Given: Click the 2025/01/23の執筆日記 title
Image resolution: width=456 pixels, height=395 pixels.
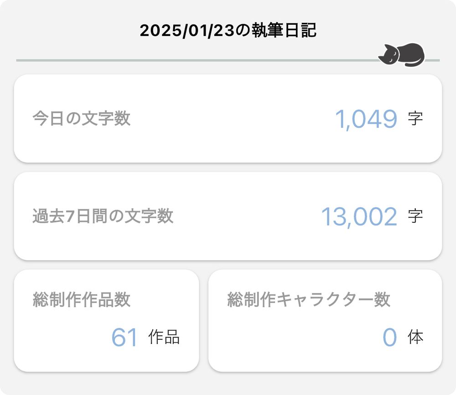Looking at the screenshot, I should coord(228,30).
